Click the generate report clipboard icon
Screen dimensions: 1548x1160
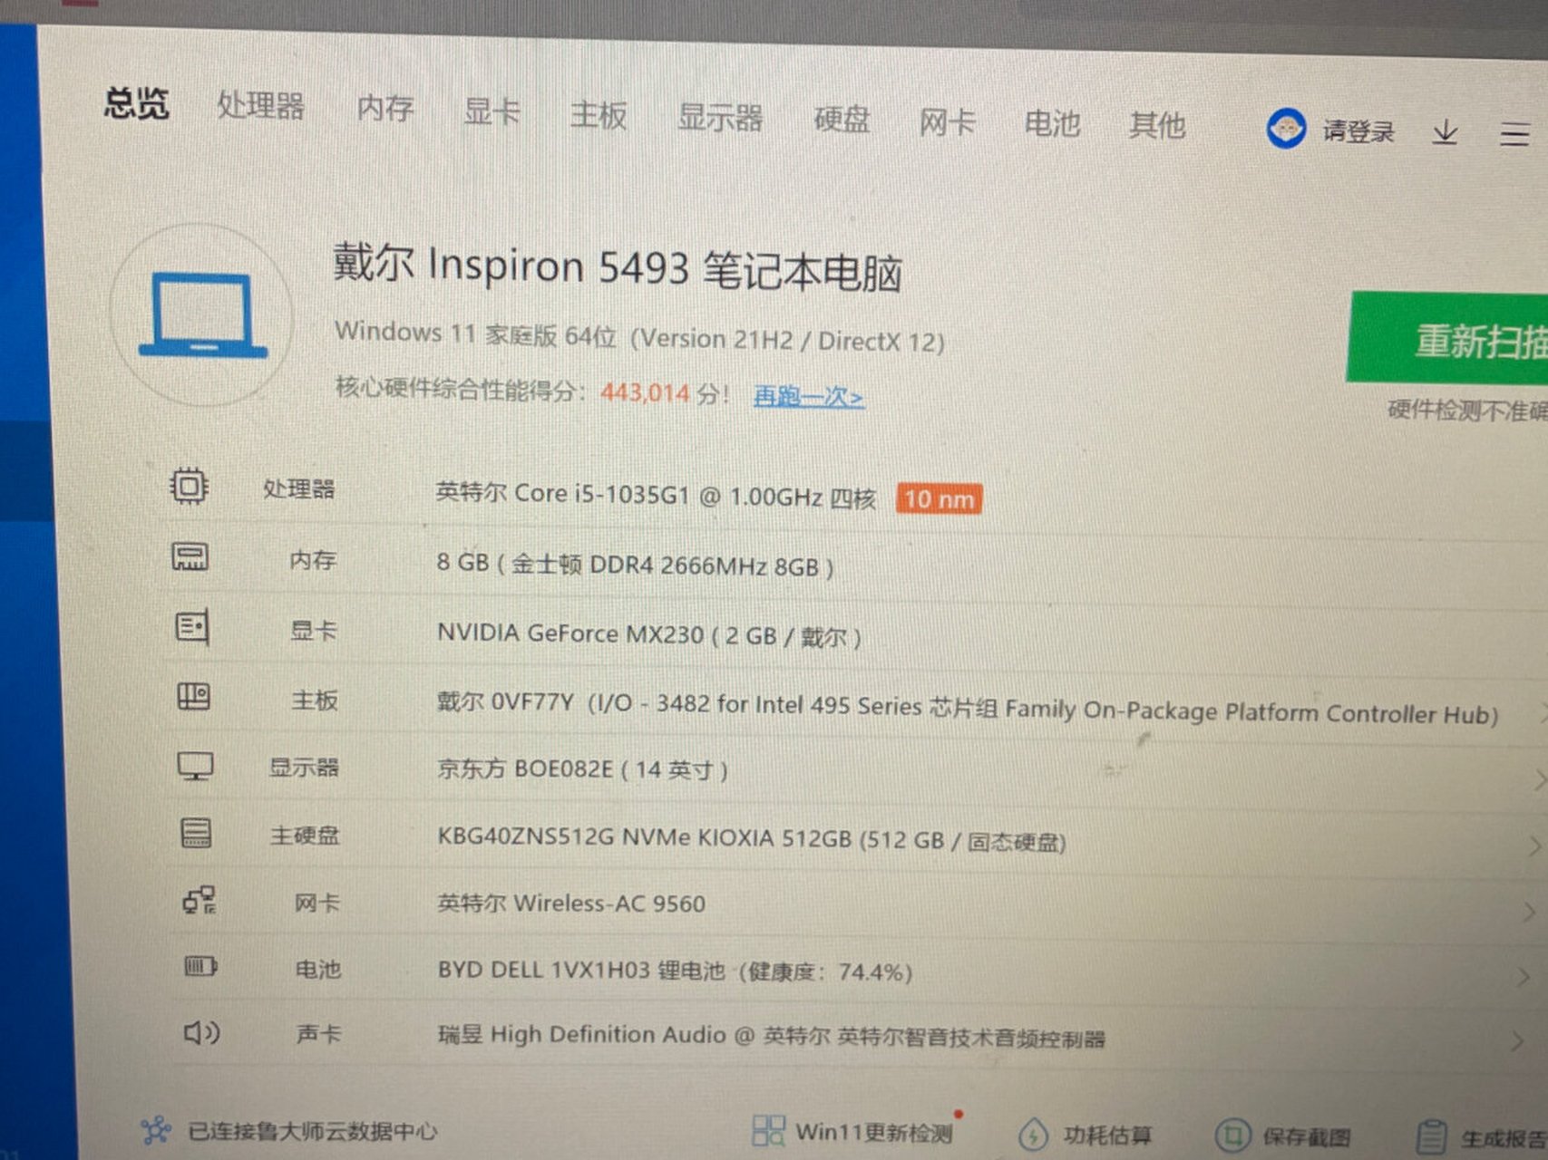[x=1431, y=1138]
